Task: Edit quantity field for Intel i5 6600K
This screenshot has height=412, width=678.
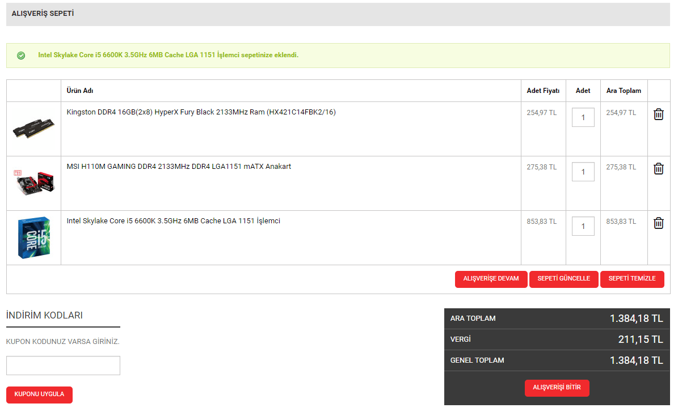Action: 583,226
